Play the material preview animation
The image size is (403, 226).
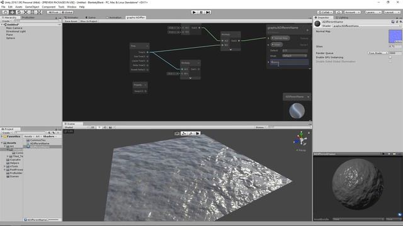383,154
